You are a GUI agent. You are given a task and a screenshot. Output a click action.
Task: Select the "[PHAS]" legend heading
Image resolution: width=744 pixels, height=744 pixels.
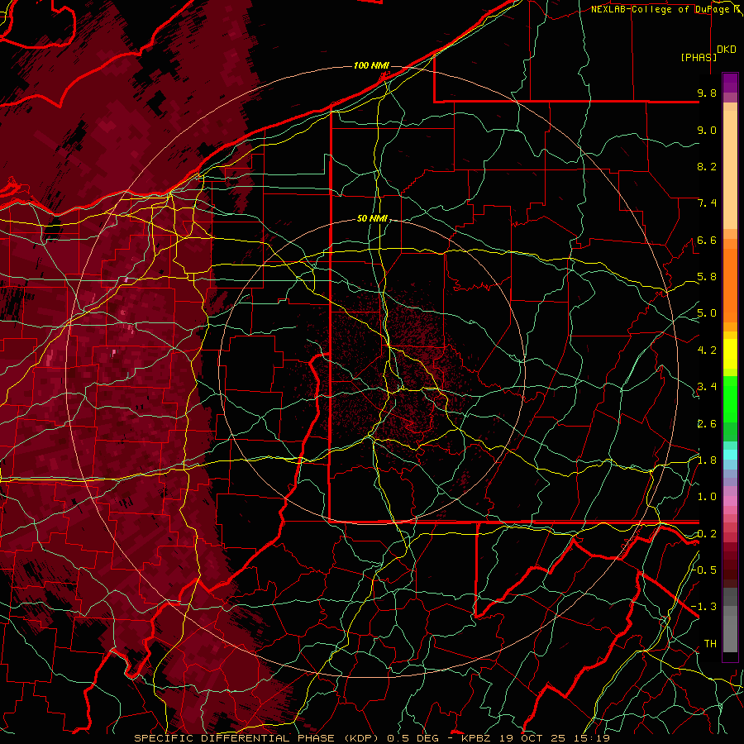coord(699,57)
